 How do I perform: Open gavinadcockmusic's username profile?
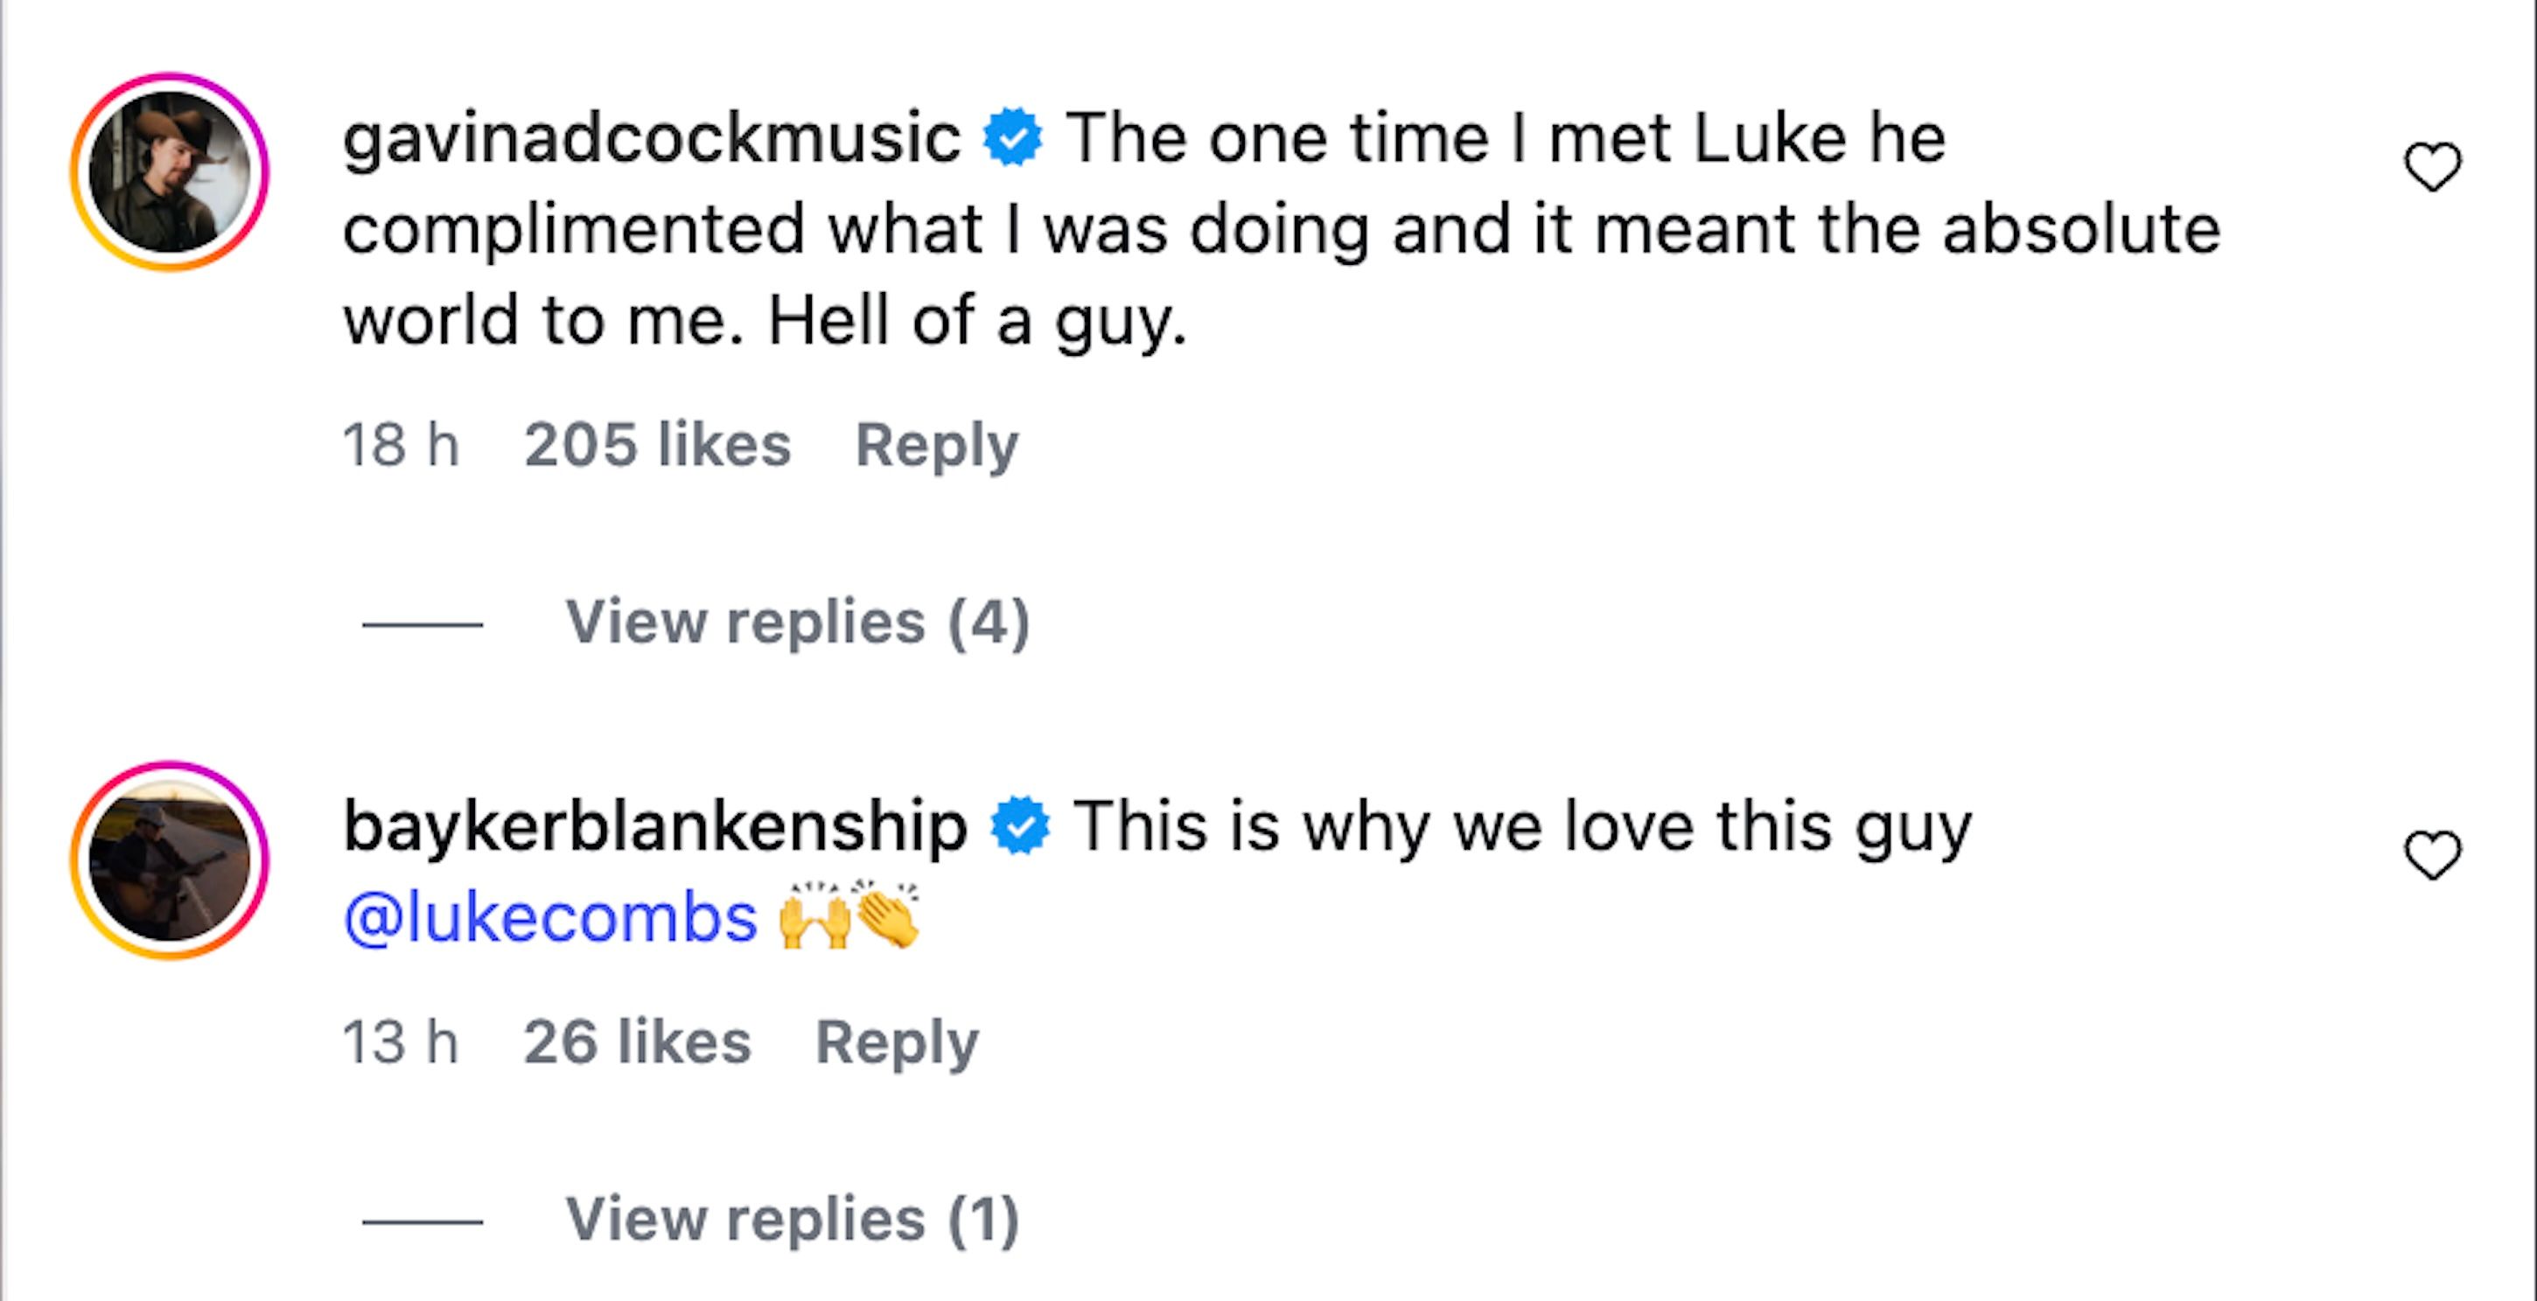click(x=650, y=141)
